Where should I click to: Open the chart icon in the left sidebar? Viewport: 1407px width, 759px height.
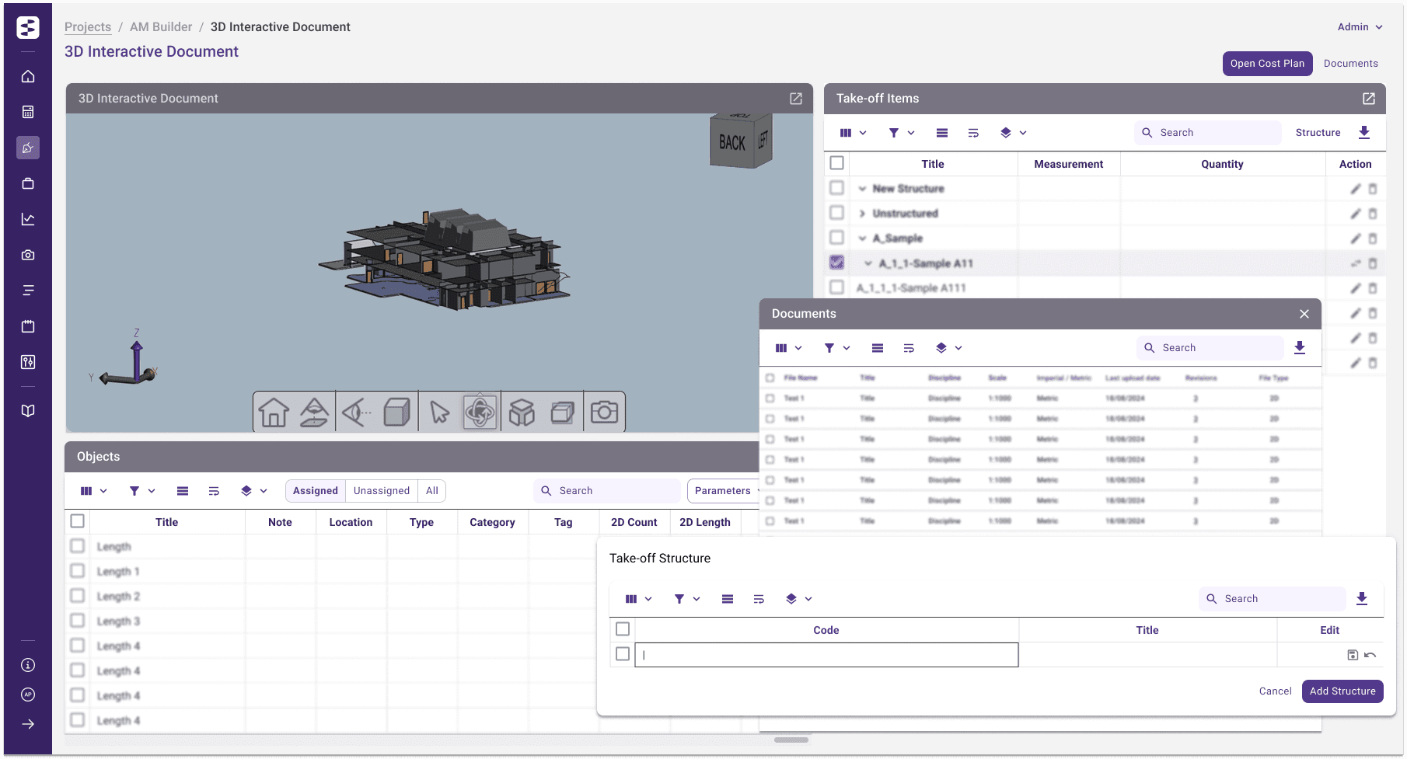28,219
